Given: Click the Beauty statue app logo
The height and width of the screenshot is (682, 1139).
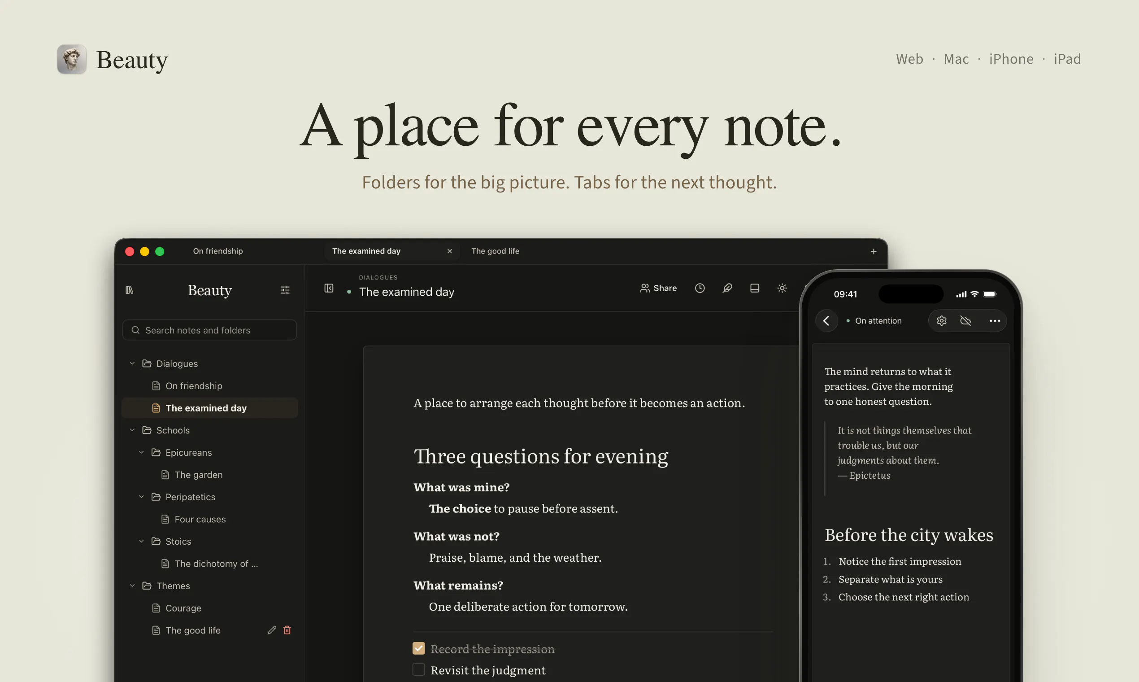Looking at the screenshot, I should pyautogui.click(x=72, y=59).
